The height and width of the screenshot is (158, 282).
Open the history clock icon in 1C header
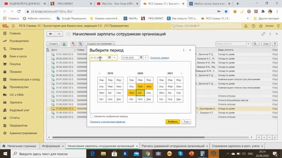253,26
